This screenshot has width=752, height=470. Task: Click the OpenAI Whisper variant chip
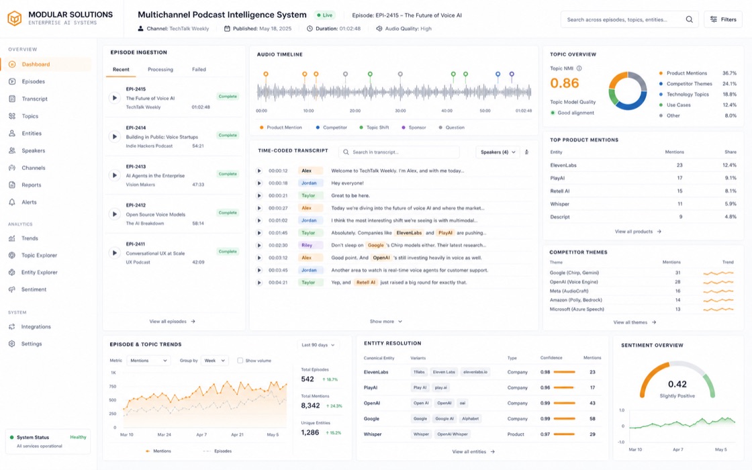tap(452, 434)
